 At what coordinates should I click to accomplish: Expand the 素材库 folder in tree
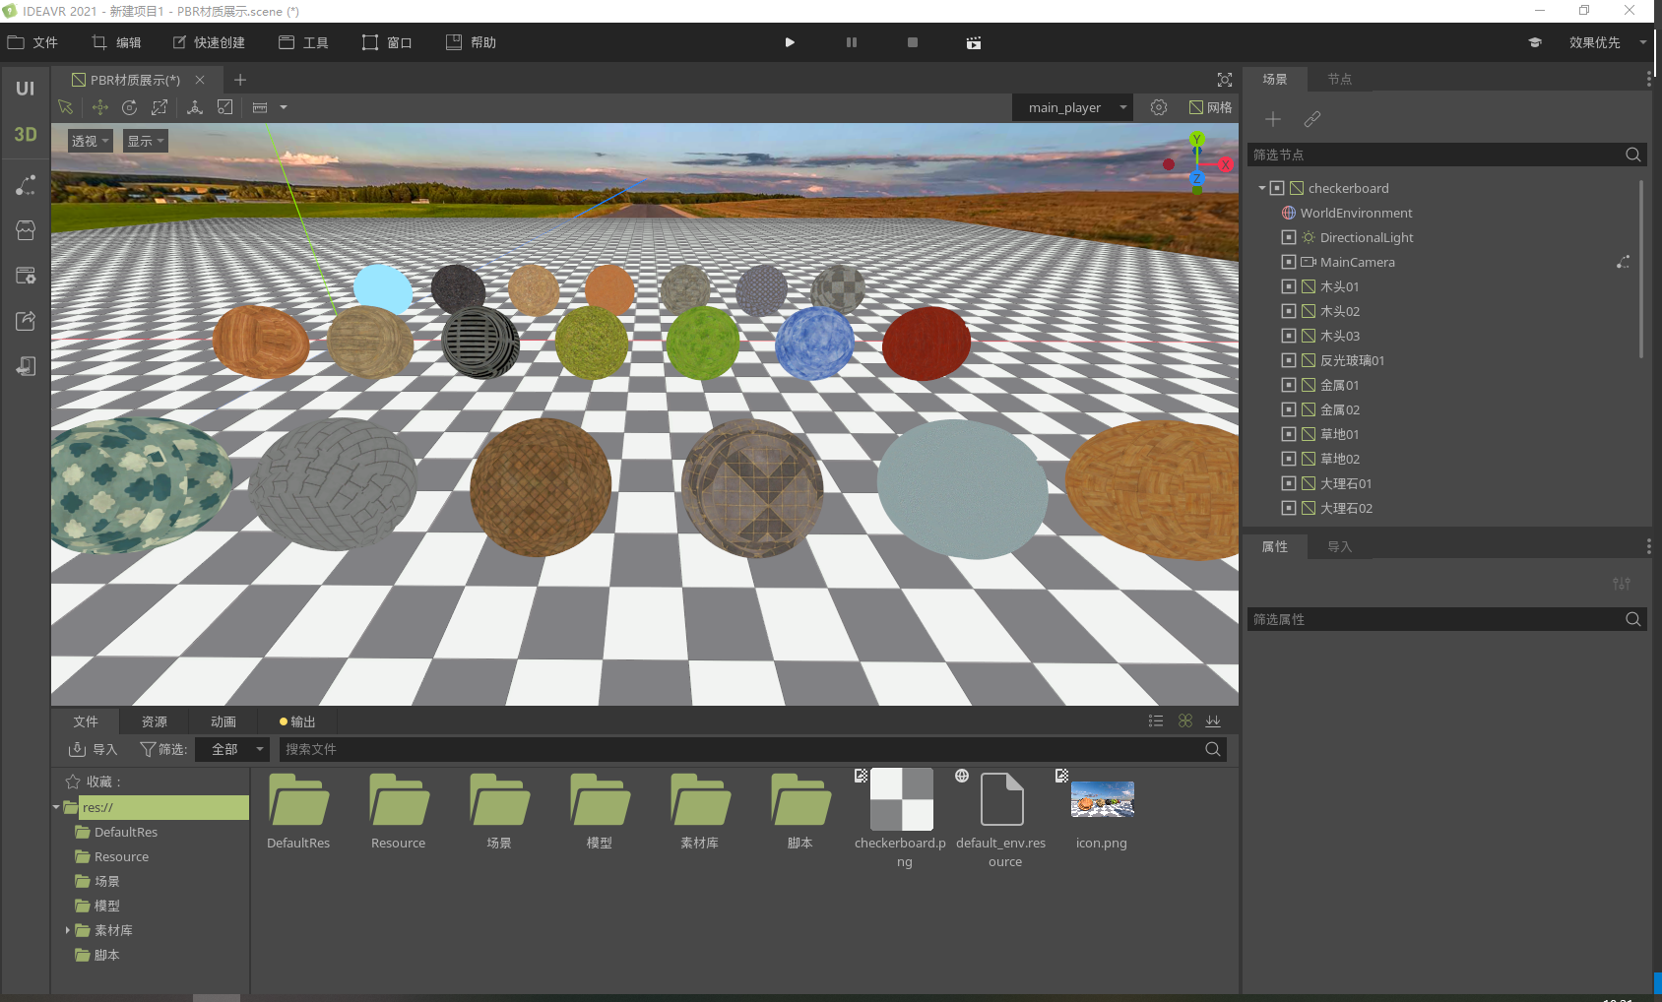[68, 930]
